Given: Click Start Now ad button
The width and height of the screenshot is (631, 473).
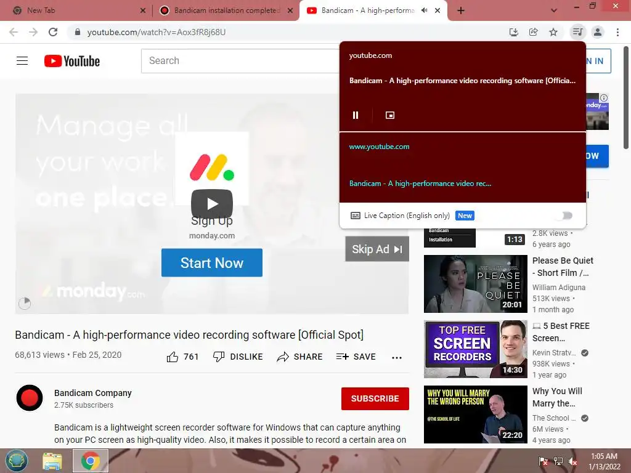Looking at the screenshot, I should point(212,262).
